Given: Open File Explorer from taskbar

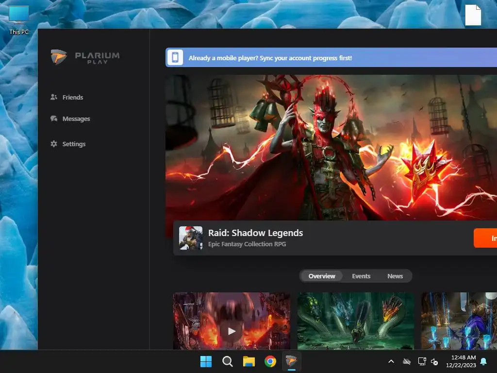Looking at the screenshot, I should (249, 361).
